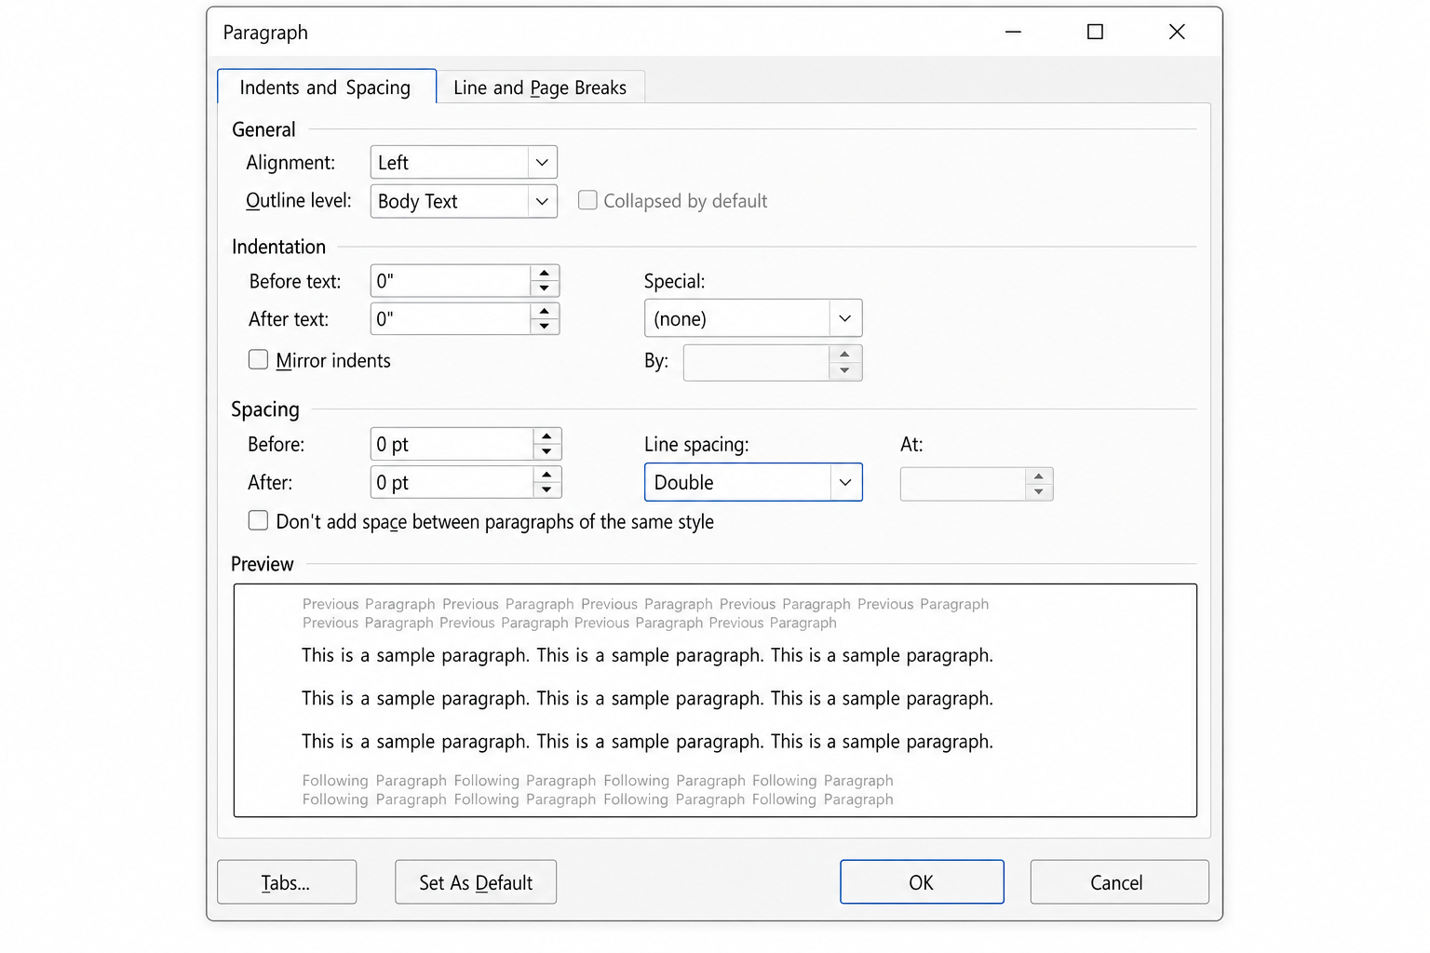Click the At spacing value field
Viewport: 1430px width, 953px height.
tap(963, 484)
